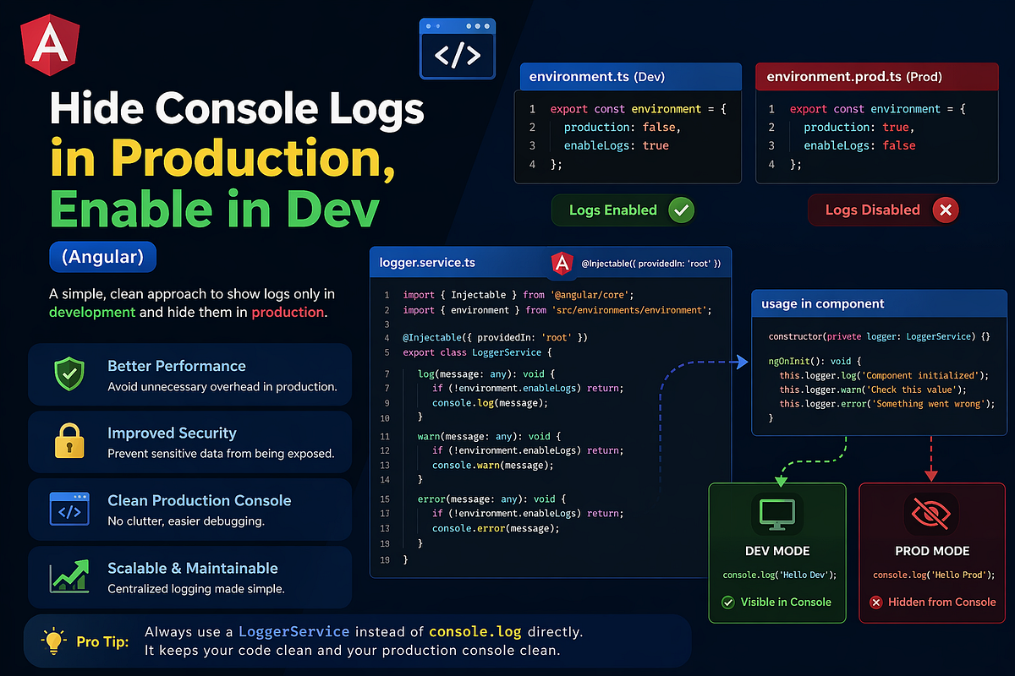Image resolution: width=1015 pixels, height=676 pixels.
Task: Click 'Avoid unnecessary overhead in production.' text
Action: [222, 387]
